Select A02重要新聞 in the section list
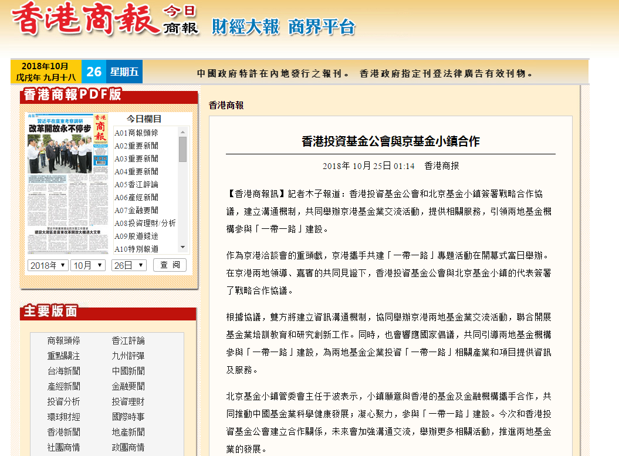The image size is (619, 456). coord(136,146)
